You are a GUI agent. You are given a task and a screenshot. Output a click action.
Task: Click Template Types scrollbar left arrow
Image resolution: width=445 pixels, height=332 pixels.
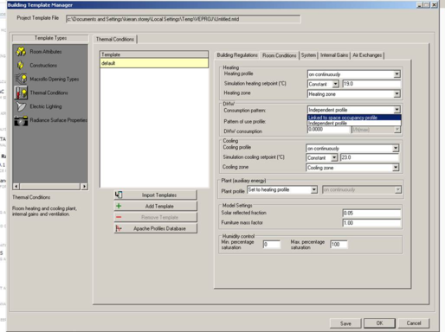tap(16, 187)
